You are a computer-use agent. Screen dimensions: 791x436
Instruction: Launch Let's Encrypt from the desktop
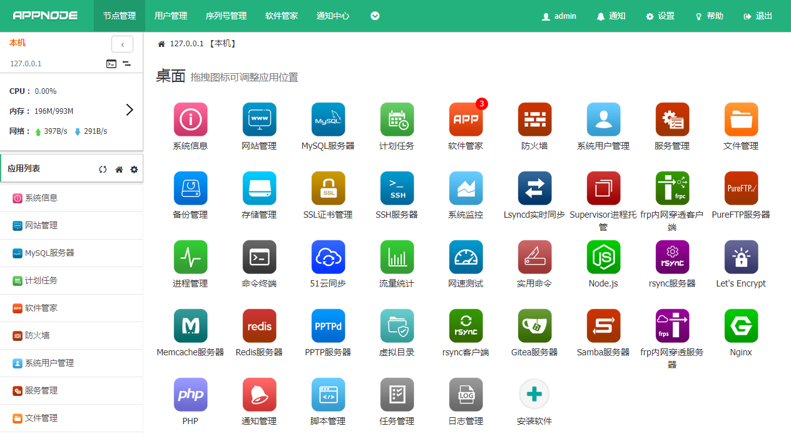click(x=741, y=257)
